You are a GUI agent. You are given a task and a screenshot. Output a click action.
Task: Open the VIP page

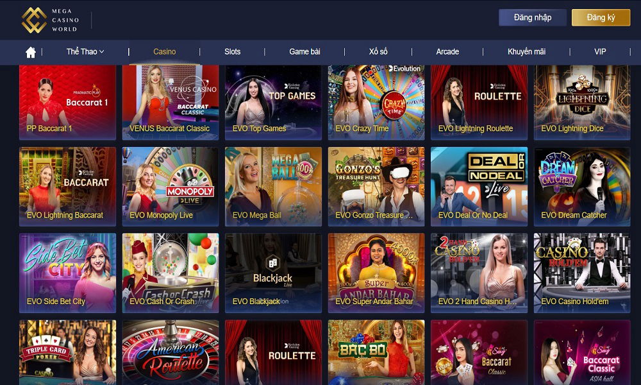pos(600,51)
